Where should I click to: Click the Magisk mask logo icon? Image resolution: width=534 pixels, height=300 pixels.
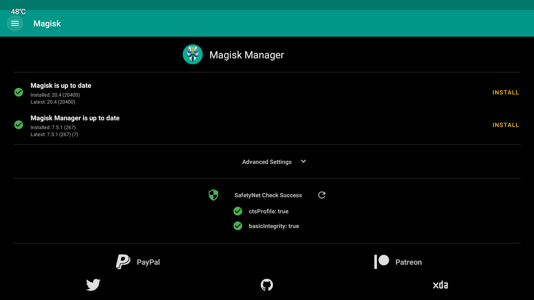193,55
